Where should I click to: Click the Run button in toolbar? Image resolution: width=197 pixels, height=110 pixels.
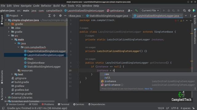click(x=164, y=11)
